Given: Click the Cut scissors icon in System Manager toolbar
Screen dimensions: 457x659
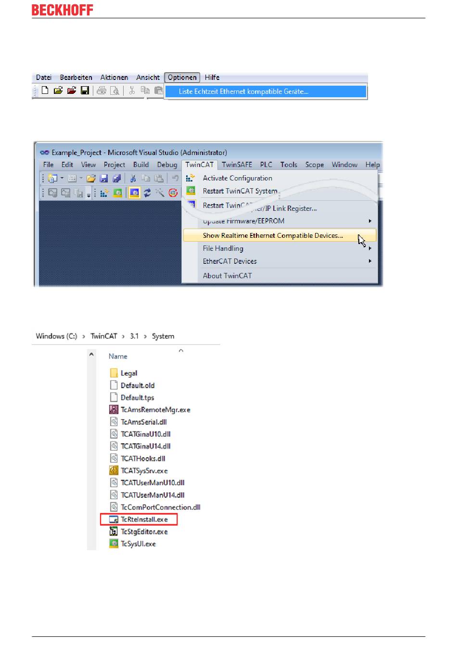Looking at the screenshot, I should click(132, 90).
